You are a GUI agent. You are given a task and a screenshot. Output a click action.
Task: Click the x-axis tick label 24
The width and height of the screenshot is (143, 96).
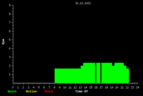(138, 87)
